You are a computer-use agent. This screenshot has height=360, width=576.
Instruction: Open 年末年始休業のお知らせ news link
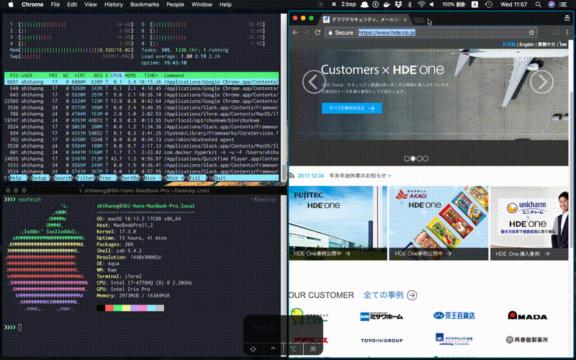[359, 176]
